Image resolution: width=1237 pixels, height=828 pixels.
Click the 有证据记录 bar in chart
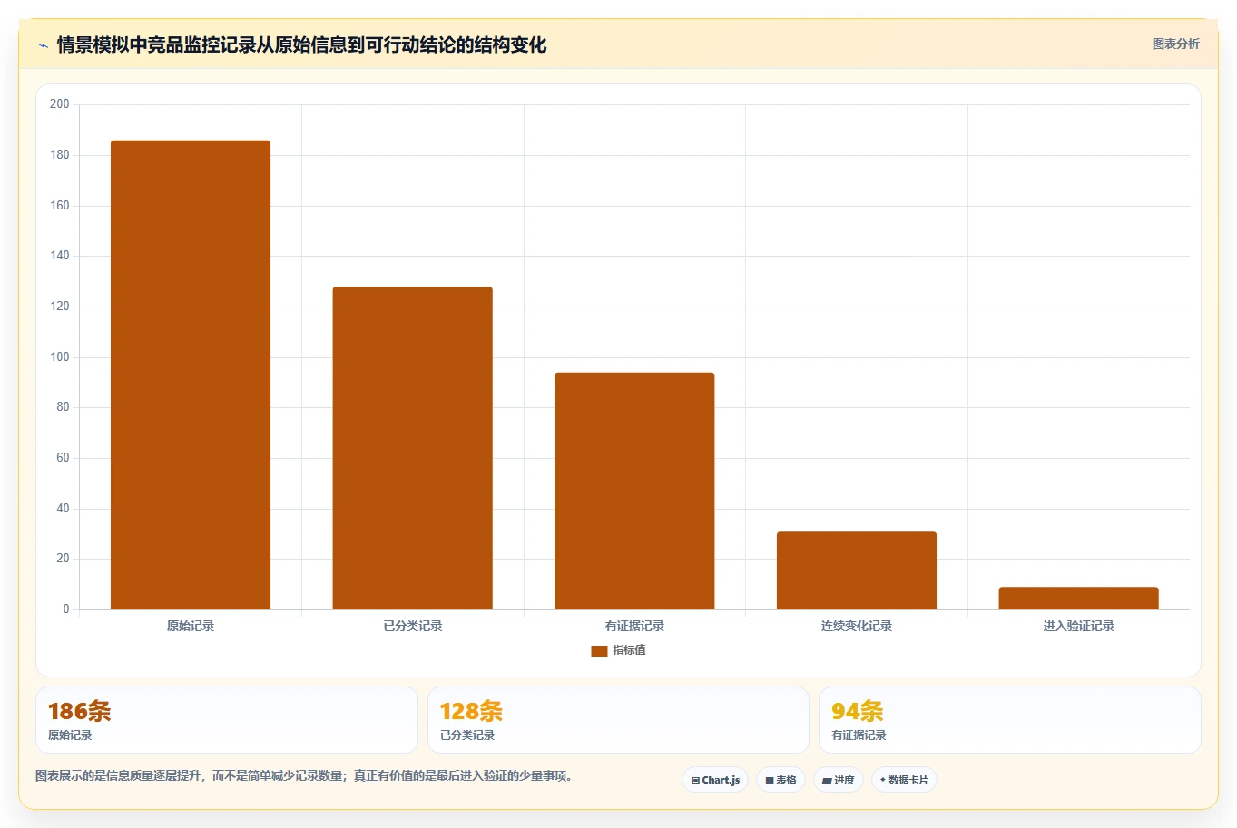(634, 491)
